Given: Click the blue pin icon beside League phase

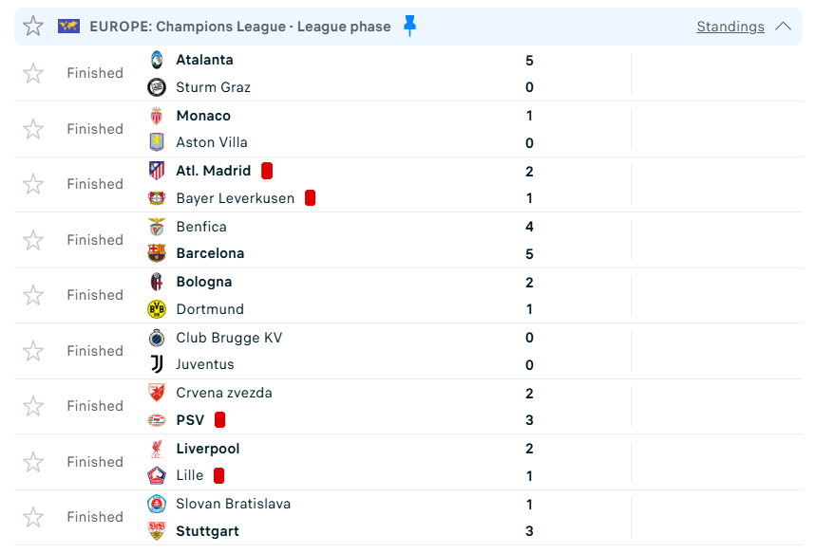Looking at the screenshot, I should (410, 26).
